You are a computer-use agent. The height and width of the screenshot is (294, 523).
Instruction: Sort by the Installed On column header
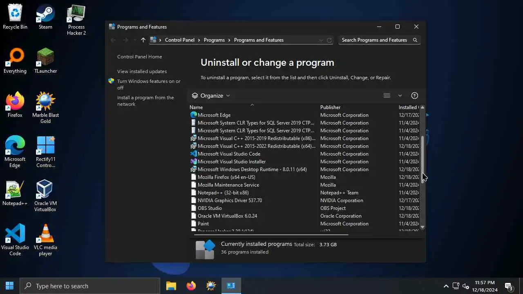pyautogui.click(x=408, y=107)
